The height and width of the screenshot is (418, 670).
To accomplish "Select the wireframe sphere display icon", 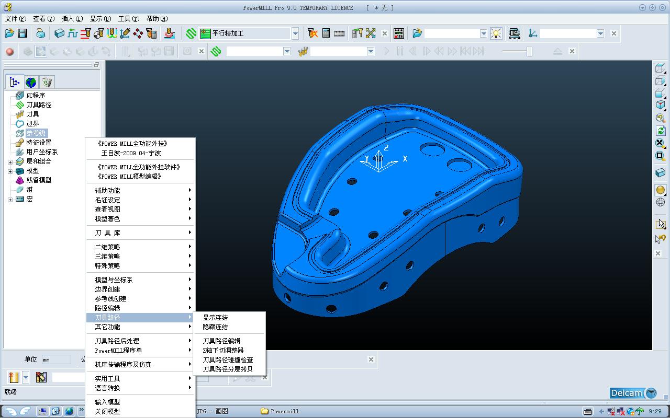I will point(661,203).
